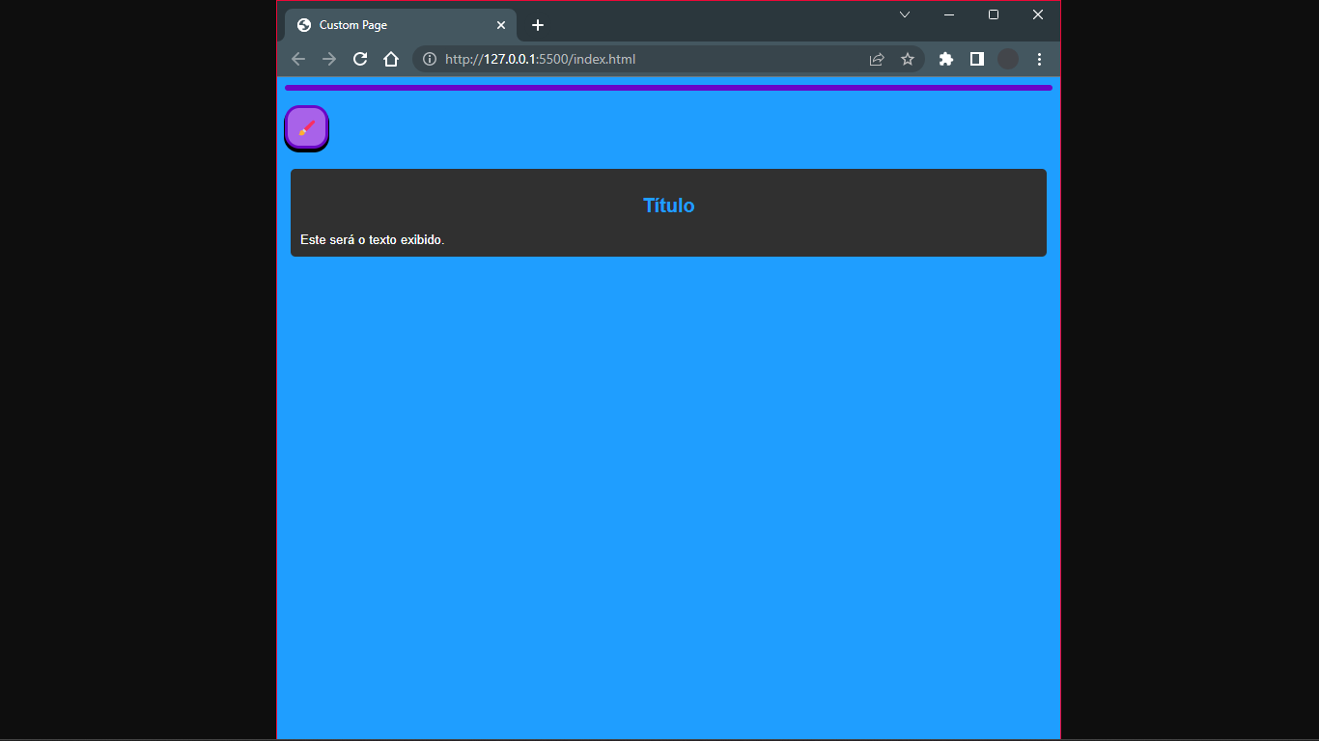Screen dimensions: 1319x741
Task: Reload the current page
Action: [359, 59]
